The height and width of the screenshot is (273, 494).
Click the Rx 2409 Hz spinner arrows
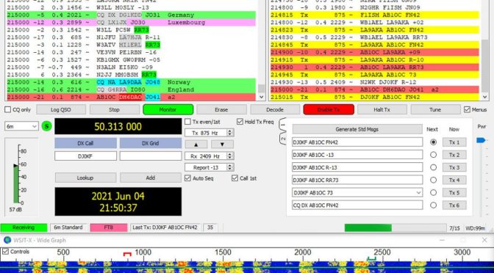[230, 156]
